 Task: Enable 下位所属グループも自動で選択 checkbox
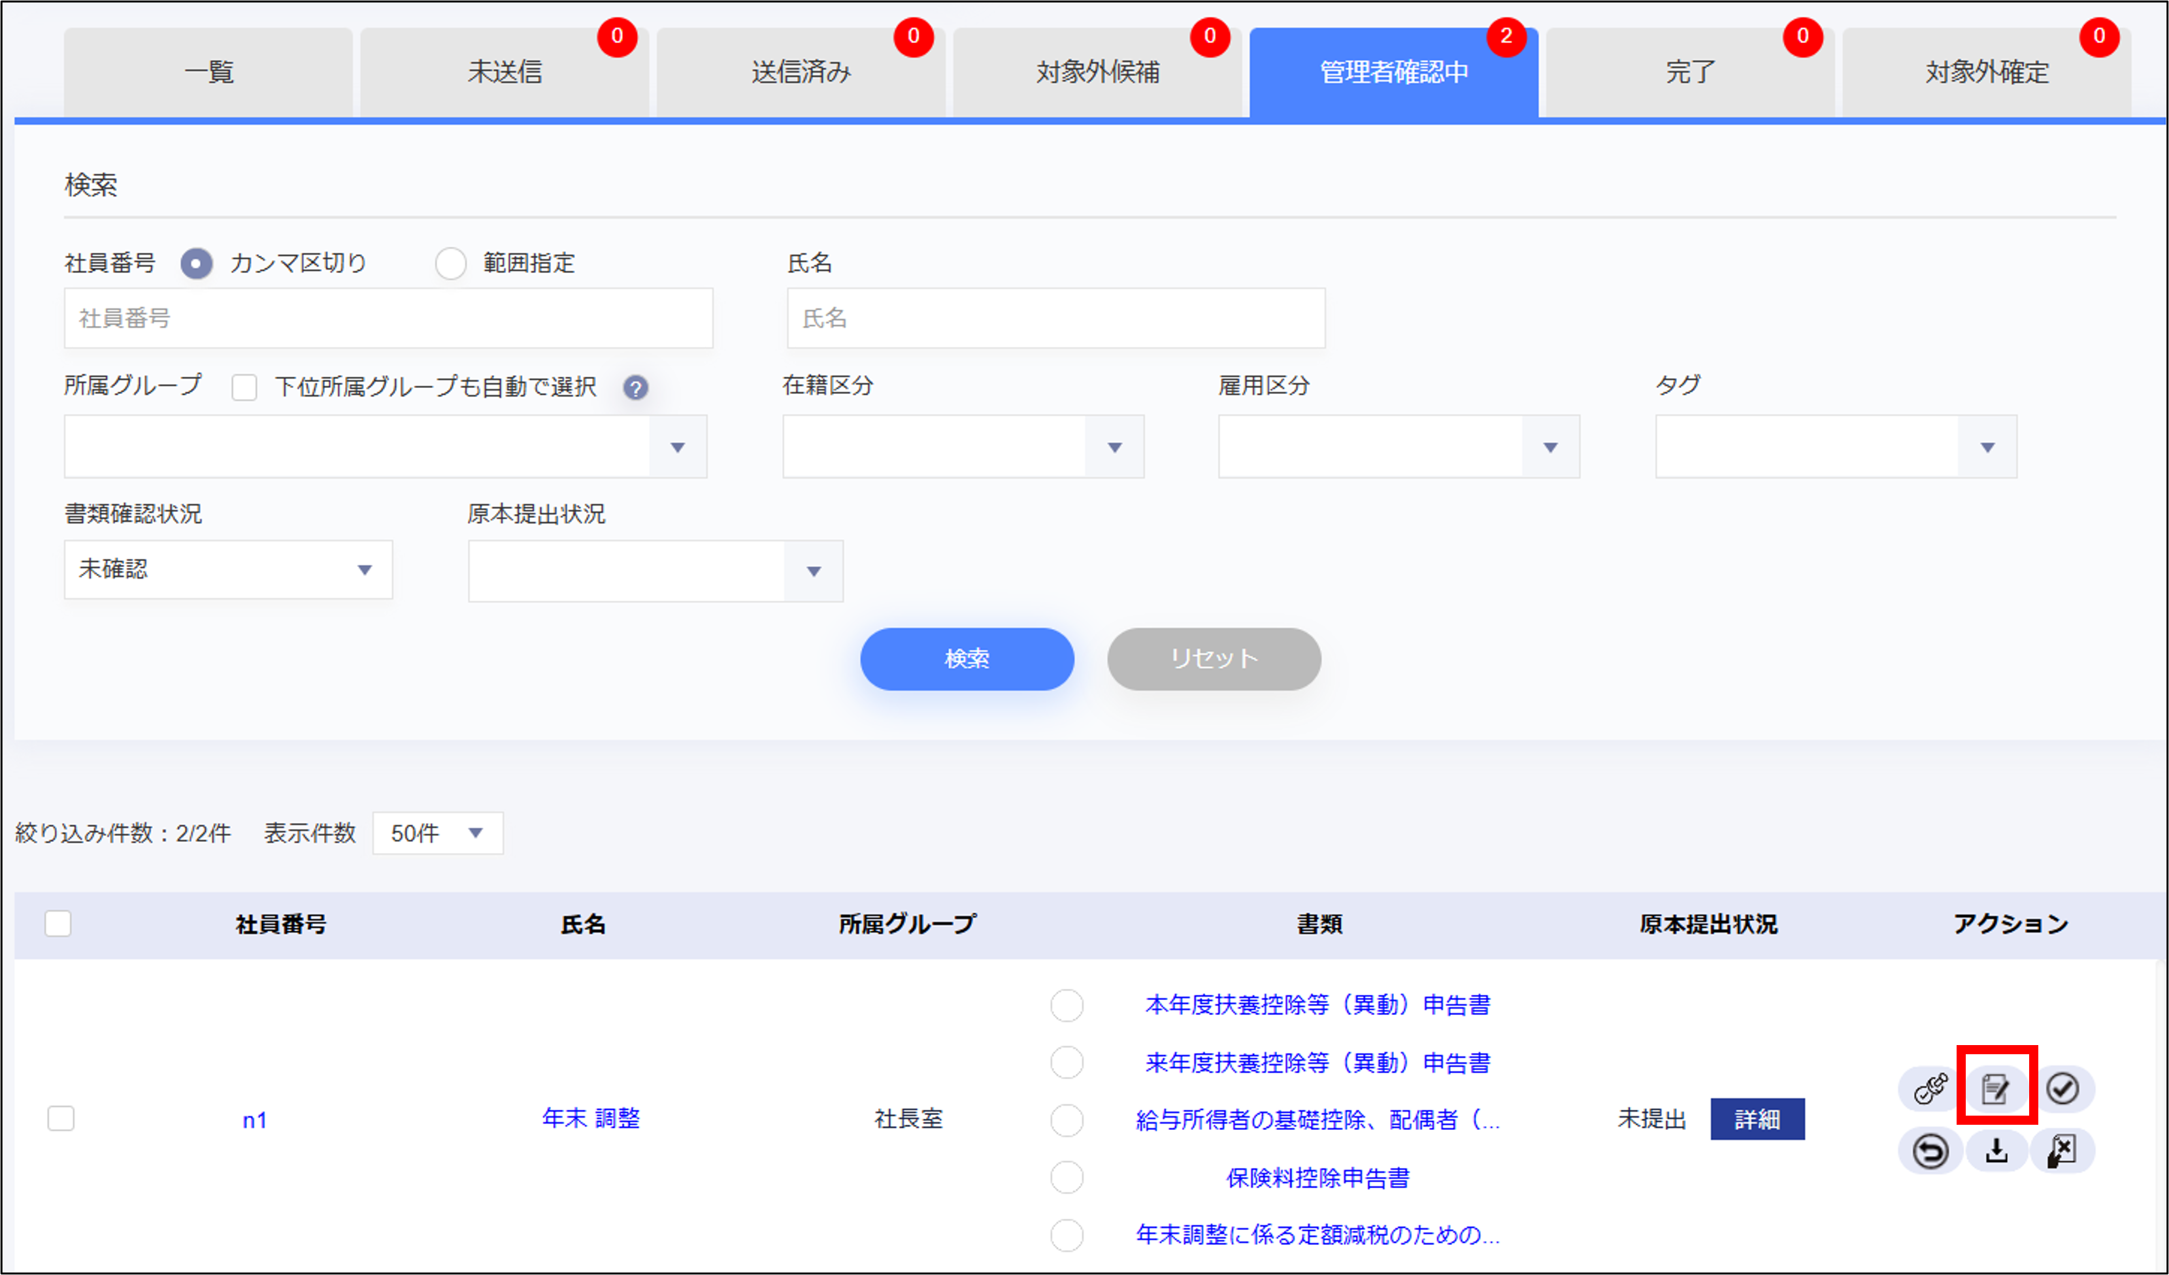pos(244,388)
